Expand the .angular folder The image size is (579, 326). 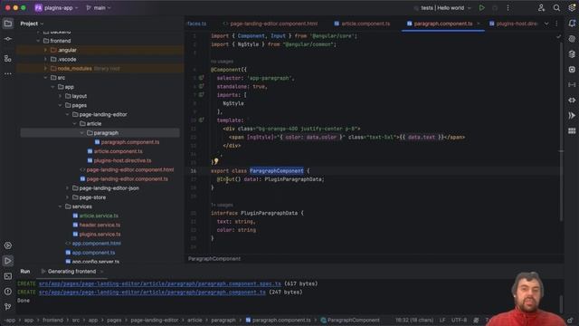(x=46, y=50)
